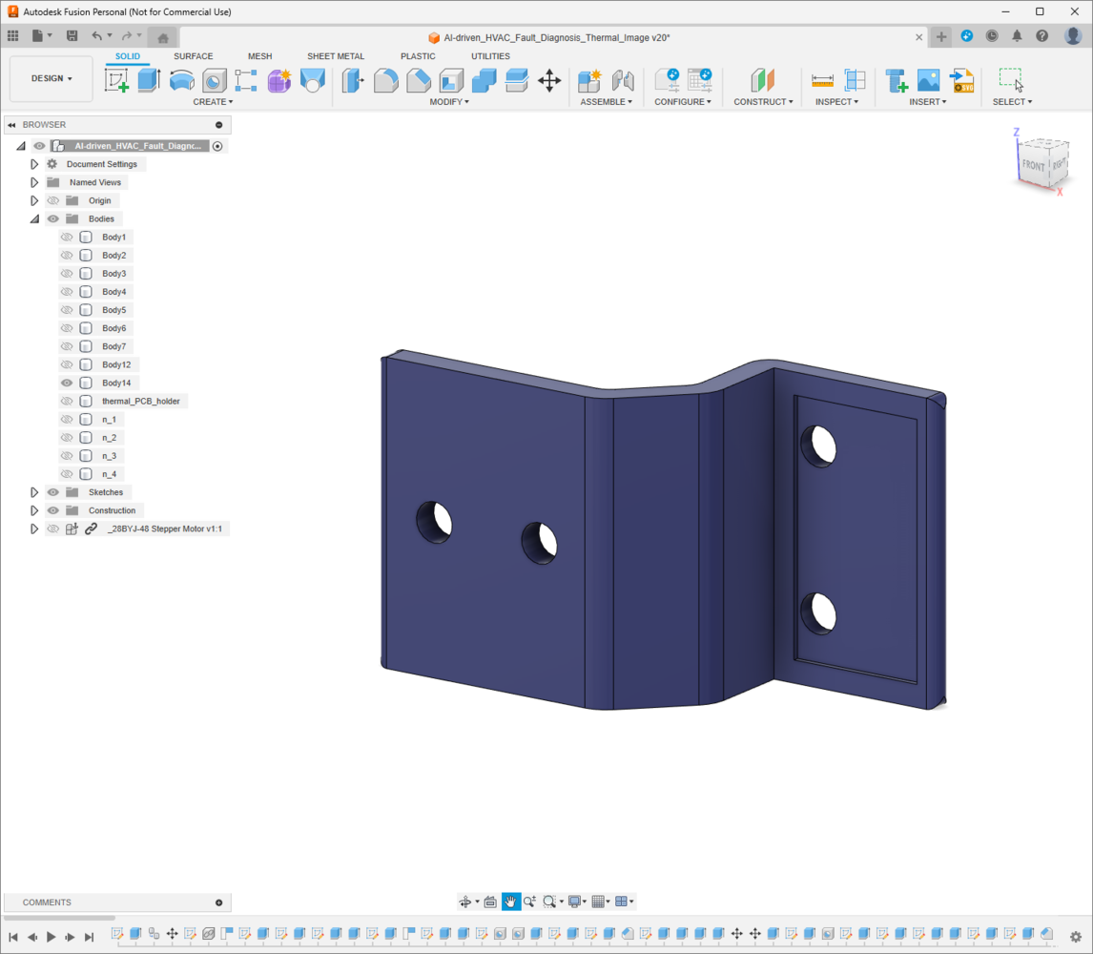The height and width of the screenshot is (954, 1093).
Task: Expand the Sketches folder
Action: point(34,492)
